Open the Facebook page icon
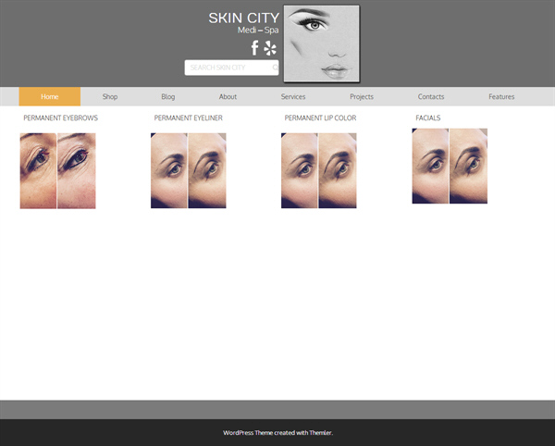The width and height of the screenshot is (555, 446). (x=254, y=48)
